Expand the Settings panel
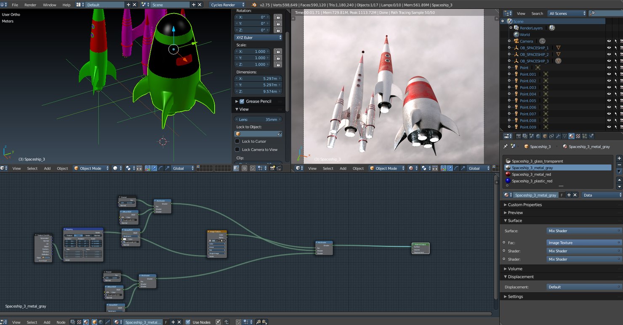 (515, 296)
